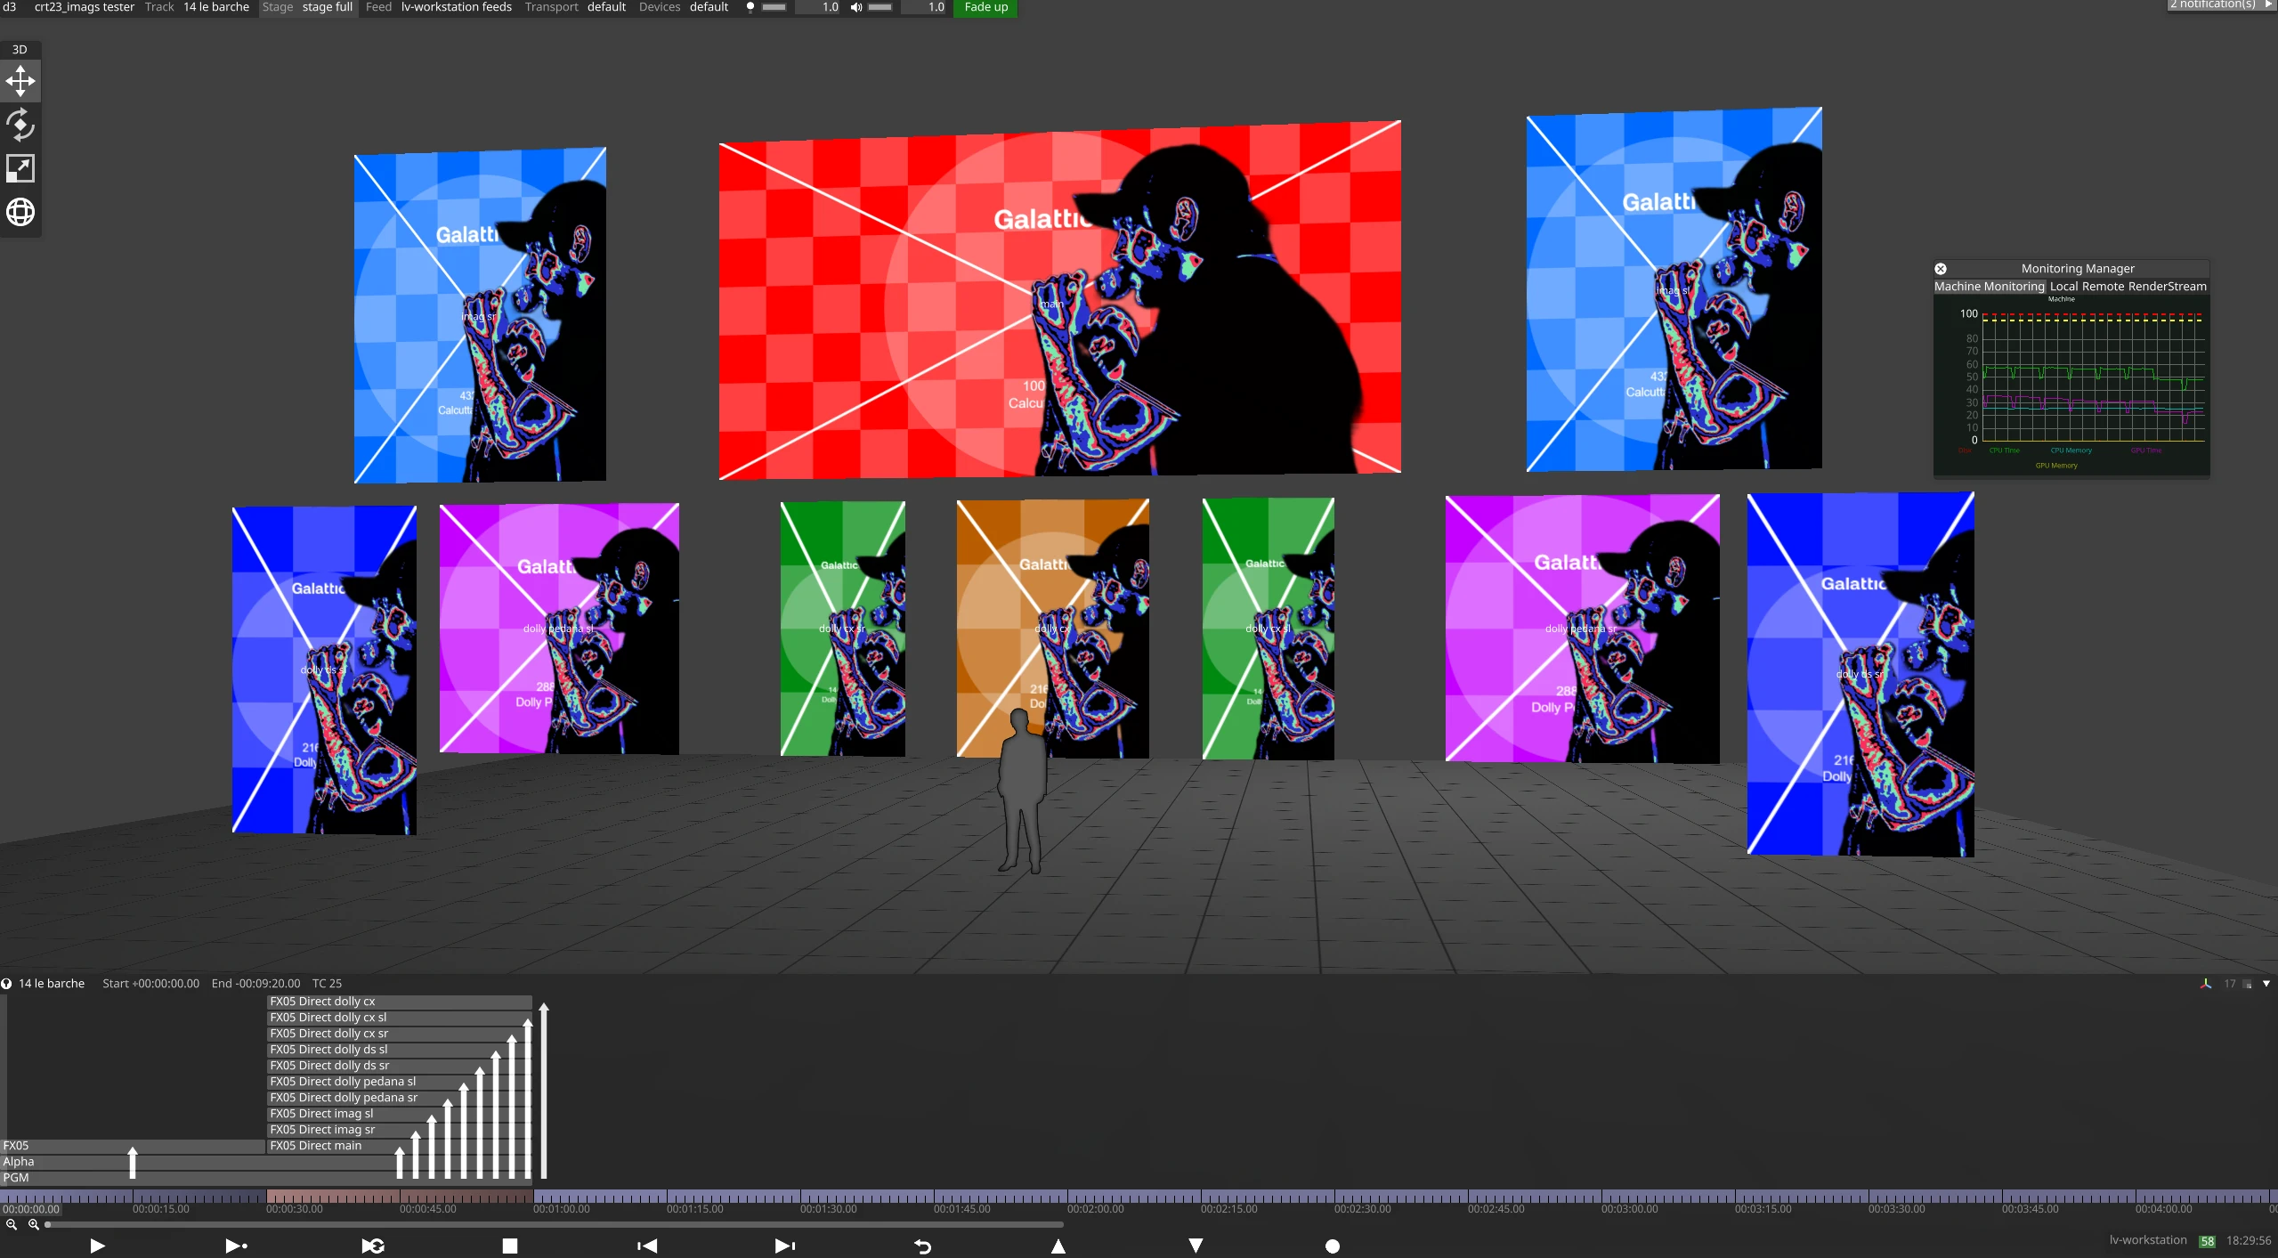Adjust the master brightness slider
Screen dimensions: 2278x1258
[774, 7]
